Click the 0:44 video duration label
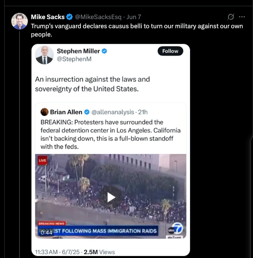Image resolution: width=253 pixels, height=258 pixels. point(47,233)
